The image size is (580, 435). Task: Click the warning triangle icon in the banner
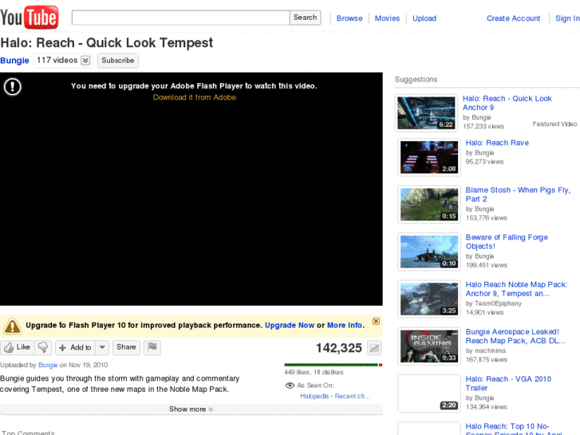tap(12, 326)
